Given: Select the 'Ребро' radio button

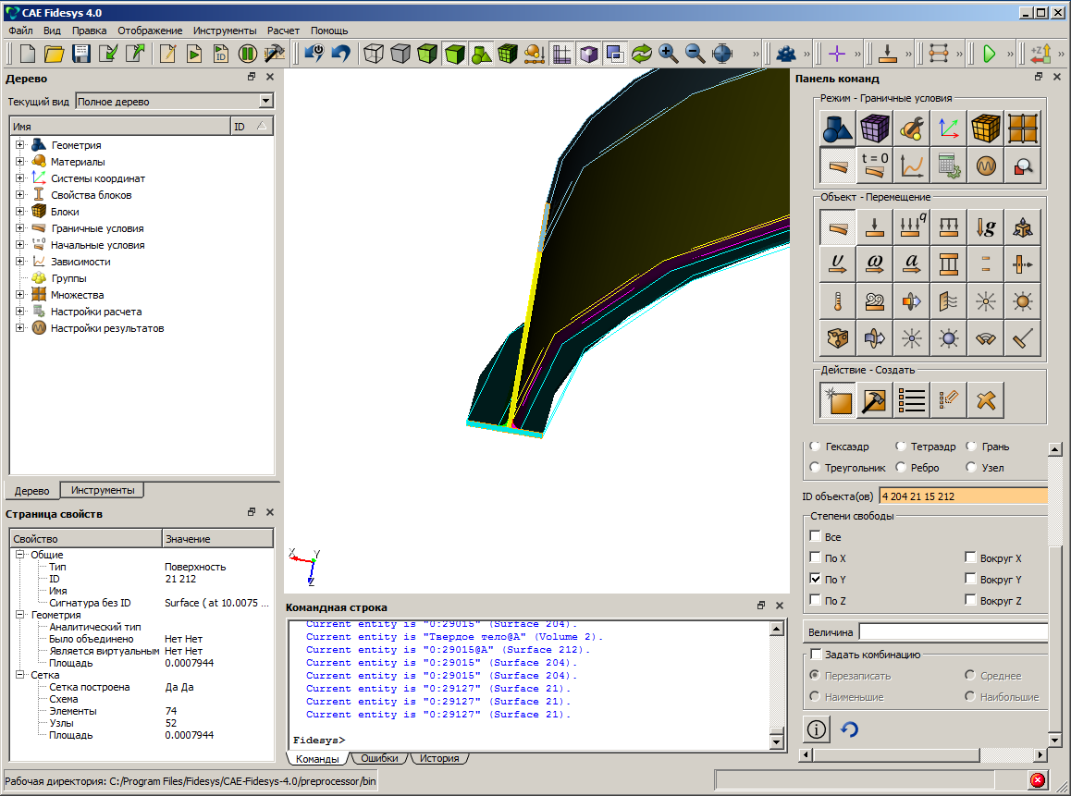Looking at the screenshot, I should pos(900,467).
